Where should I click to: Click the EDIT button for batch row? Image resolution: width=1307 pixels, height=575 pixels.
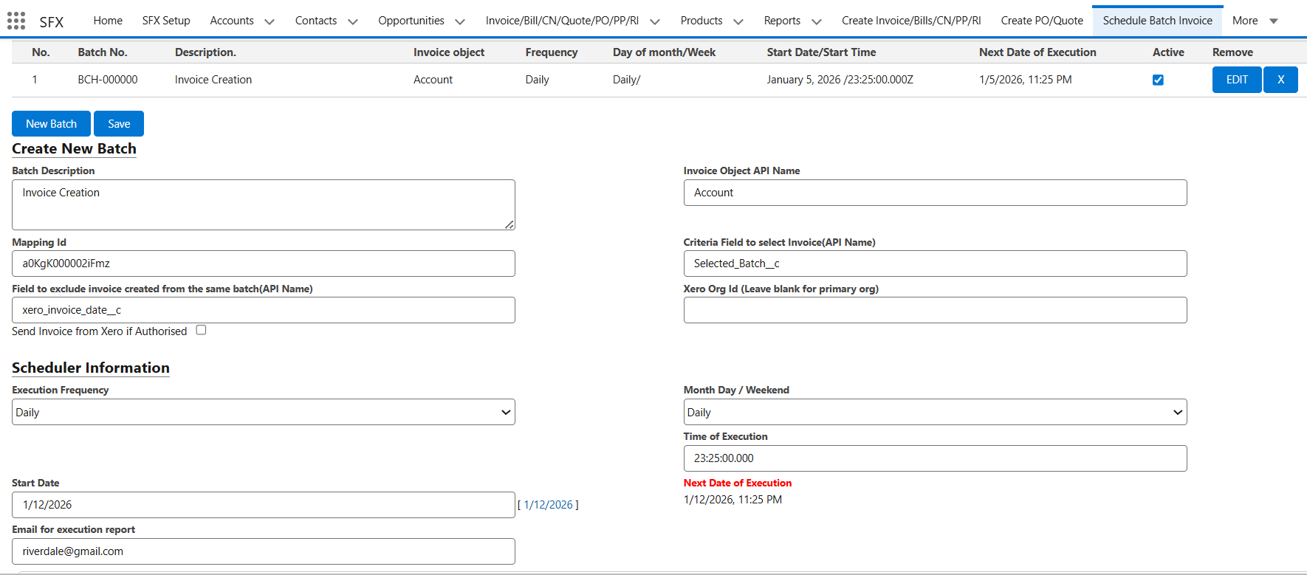coord(1237,80)
